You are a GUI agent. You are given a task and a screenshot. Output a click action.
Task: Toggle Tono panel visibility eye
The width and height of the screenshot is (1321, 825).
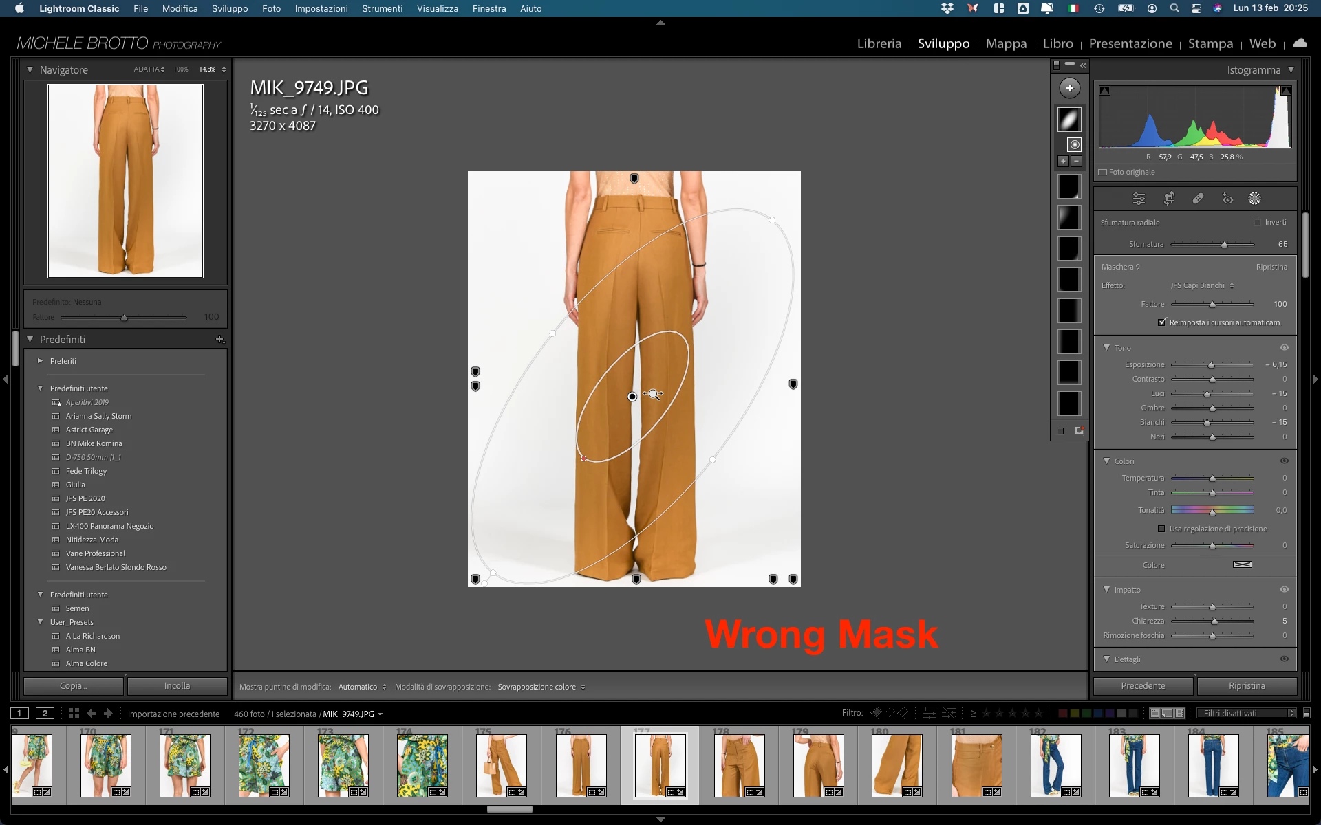tap(1284, 348)
